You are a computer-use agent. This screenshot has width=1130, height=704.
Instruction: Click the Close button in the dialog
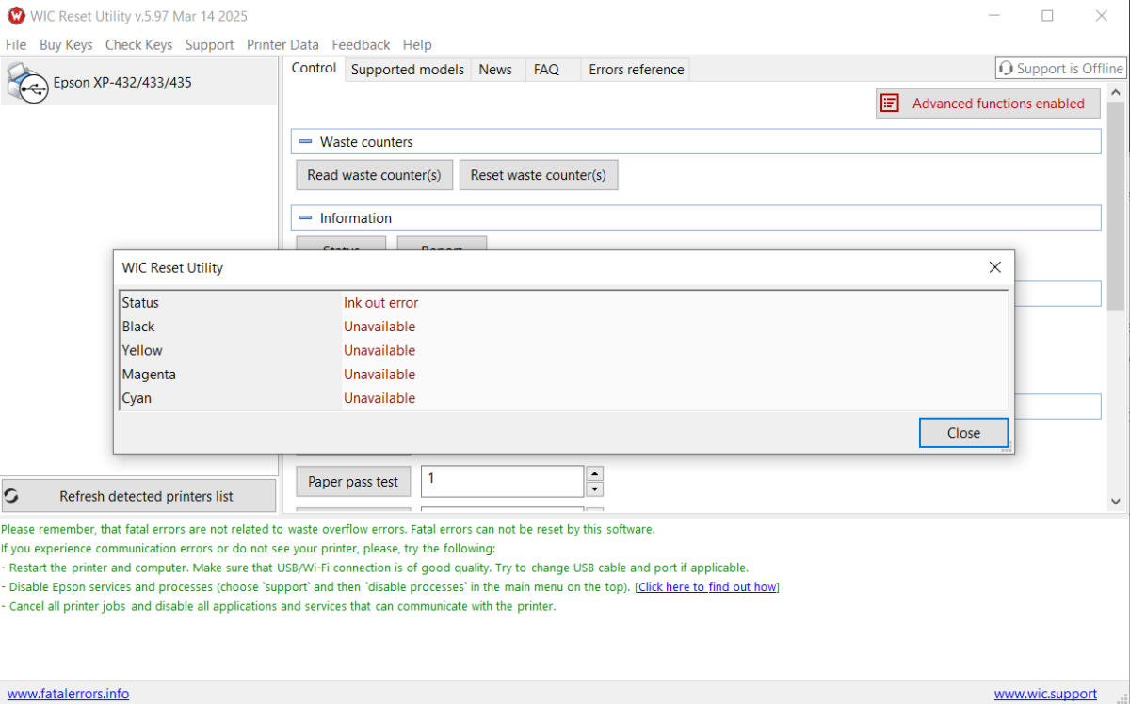(963, 433)
